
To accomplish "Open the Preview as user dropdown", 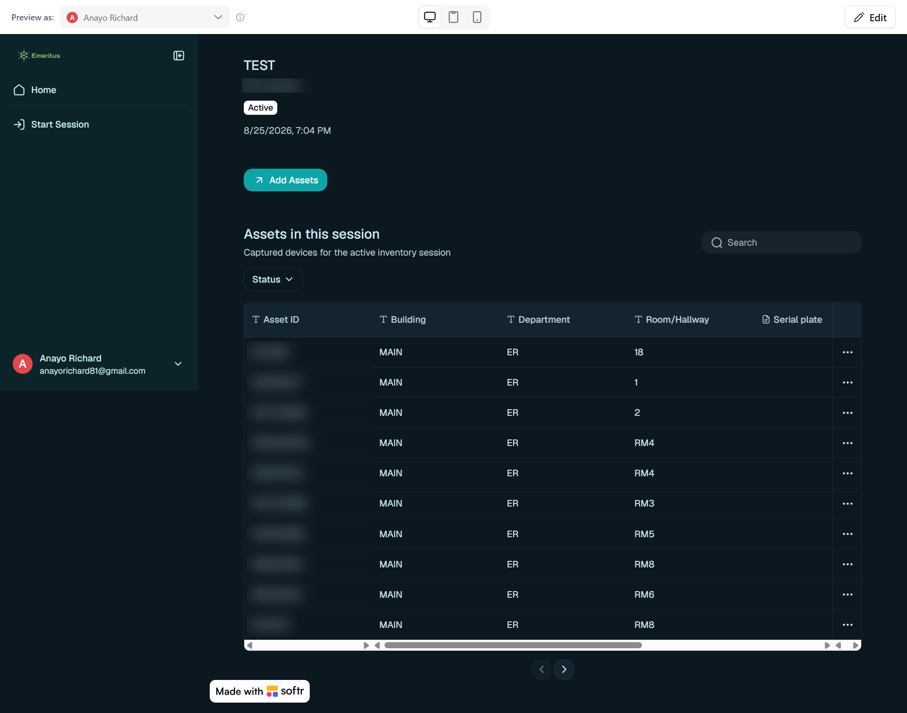I will click(145, 17).
